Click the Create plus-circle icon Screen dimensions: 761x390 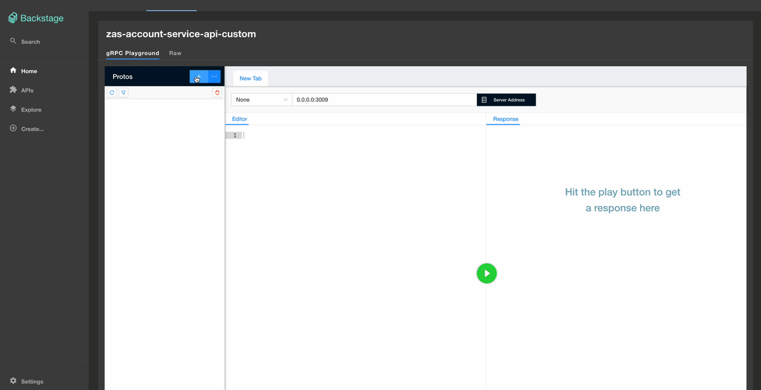pos(13,129)
